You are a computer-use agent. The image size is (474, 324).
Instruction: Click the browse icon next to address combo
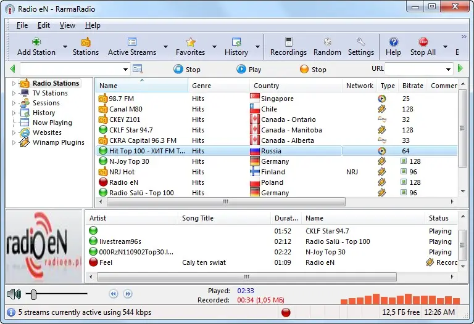(138, 69)
